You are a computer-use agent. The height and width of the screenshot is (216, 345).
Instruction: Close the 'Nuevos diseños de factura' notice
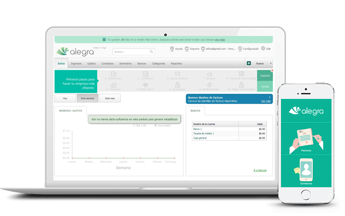point(269,96)
